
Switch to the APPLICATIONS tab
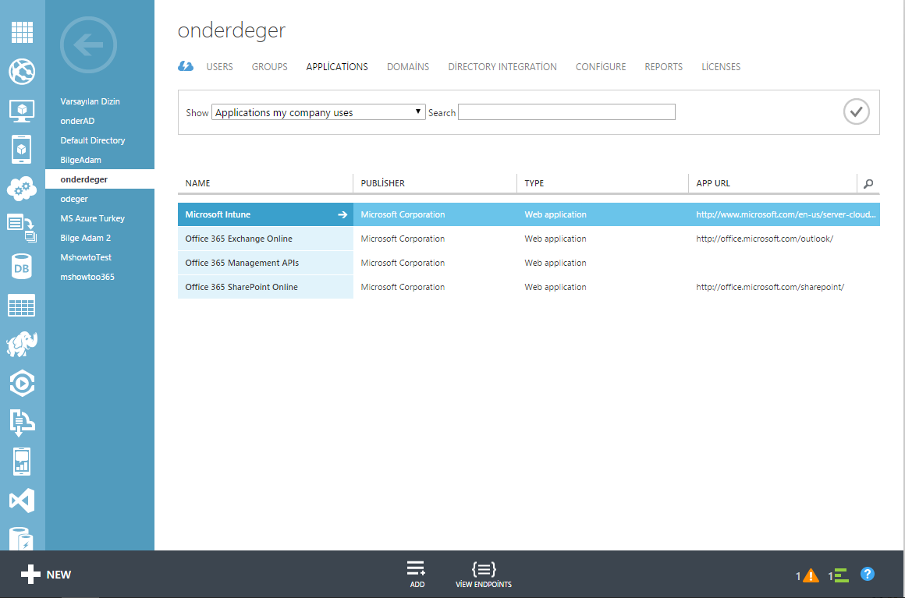pos(337,67)
